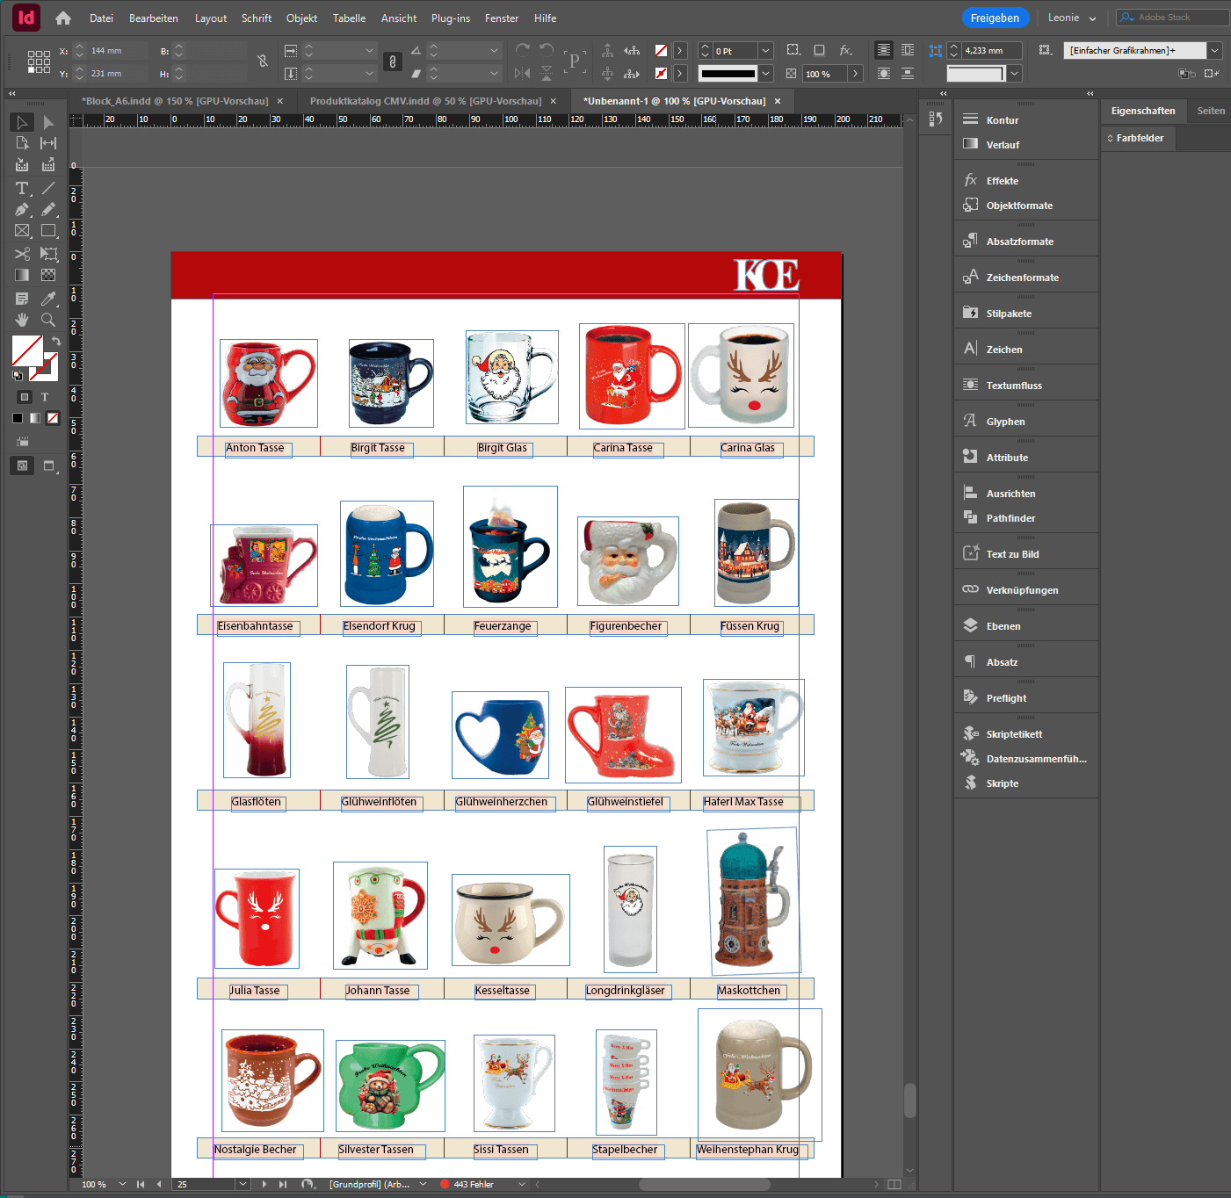
Task: Click the fill color swatch in toolbox
Action: pyautogui.click(x=27, y=350)
